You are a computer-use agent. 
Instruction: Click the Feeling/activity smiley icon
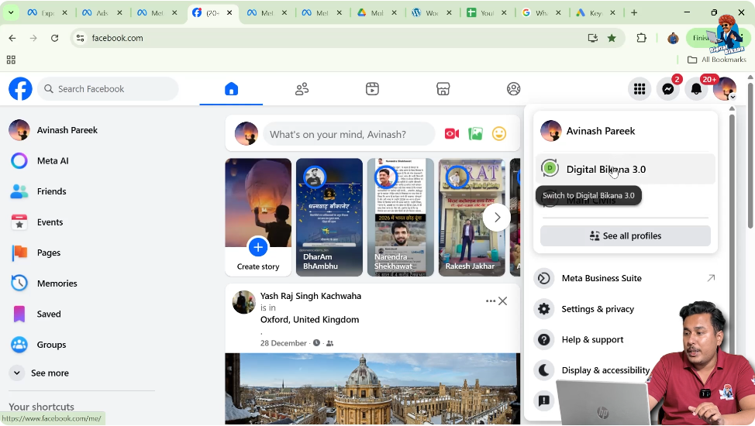[x=499, y=134]
